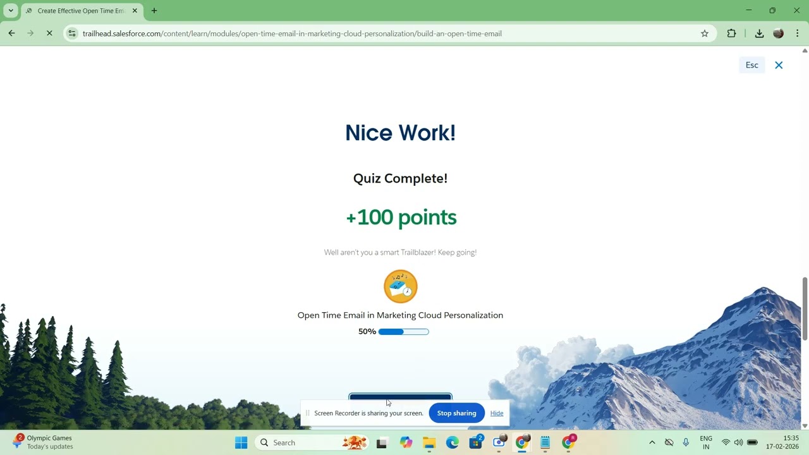
Task: Click Stop sharing in recorder bar
Action: point(456,413)
